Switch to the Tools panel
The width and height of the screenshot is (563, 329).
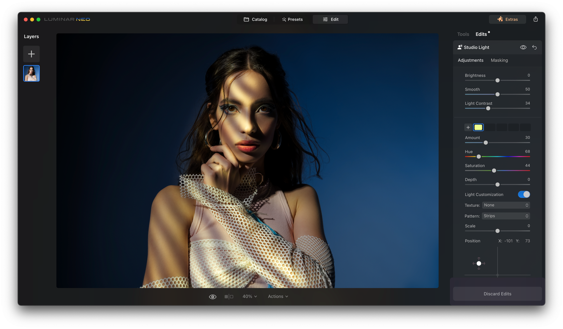coord(463,34)
